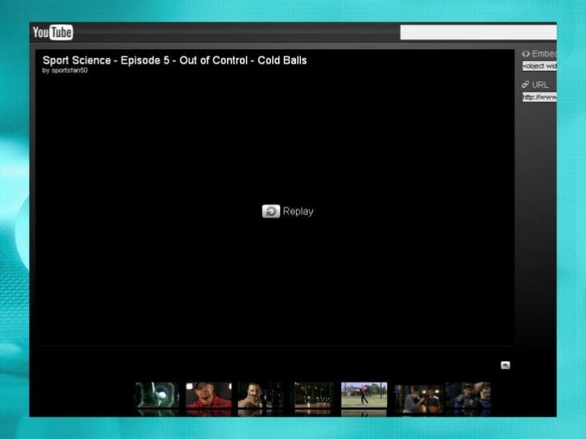Focus the search box at top right
The image size is (586, 439).
pyautogui.click(x=478, y=32)
